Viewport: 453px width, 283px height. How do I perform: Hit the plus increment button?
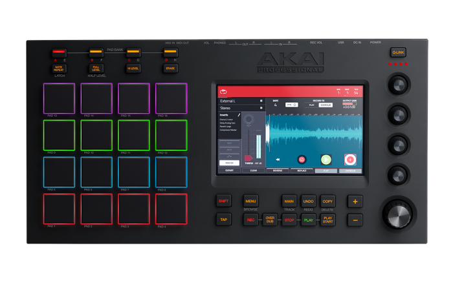[355, 202]
